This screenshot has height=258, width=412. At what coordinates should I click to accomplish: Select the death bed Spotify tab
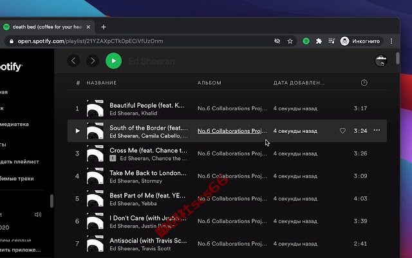[x=47, y=27]
